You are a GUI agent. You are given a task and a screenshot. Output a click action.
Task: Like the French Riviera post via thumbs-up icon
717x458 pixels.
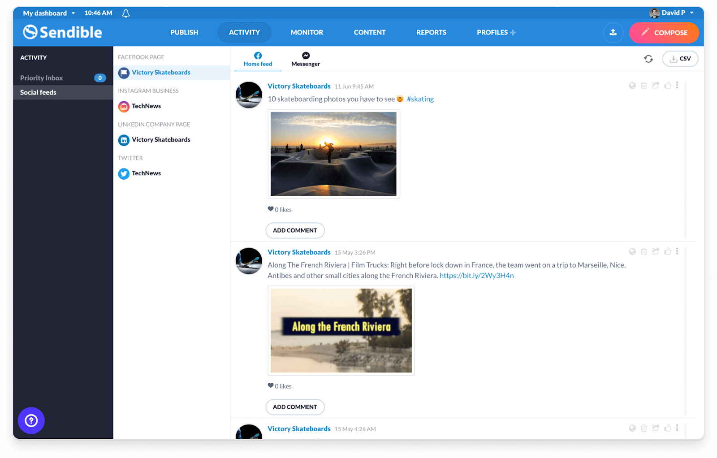pyautogui.click(x=667, y=252)
